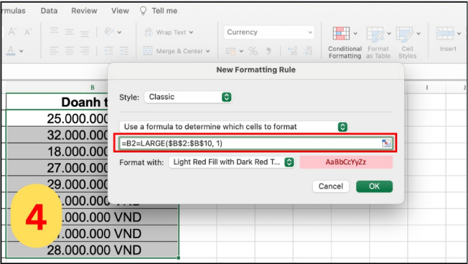This screenshot has width=468, height=264.
Task: Select cell with 28.000.000 VND
Action: [x=92, y=250]
